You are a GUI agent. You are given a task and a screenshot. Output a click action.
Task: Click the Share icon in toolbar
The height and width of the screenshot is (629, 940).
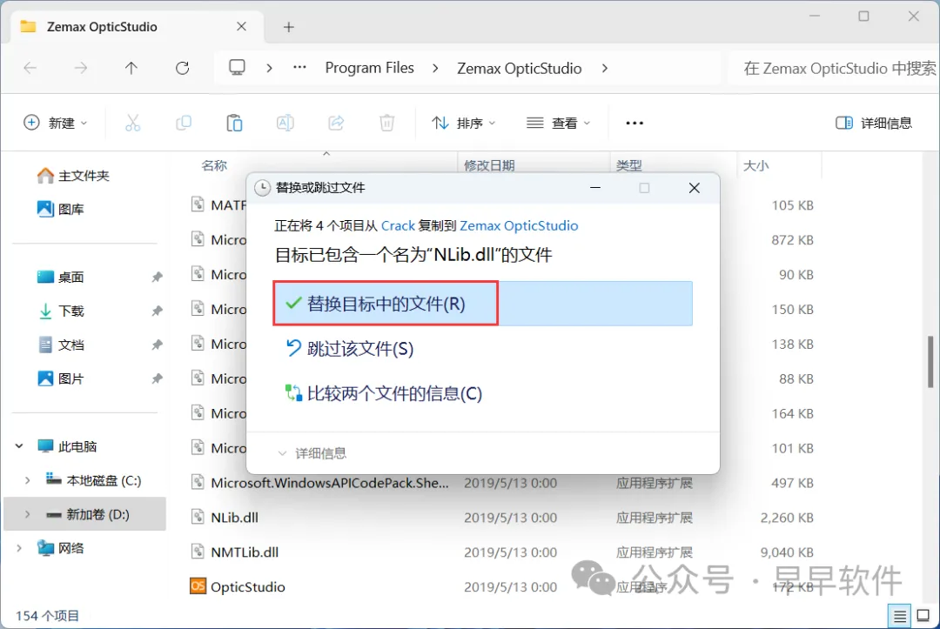coord(336,123)
